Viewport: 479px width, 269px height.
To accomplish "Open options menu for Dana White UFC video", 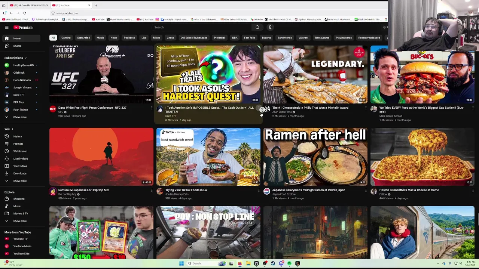I will point(152,108).
